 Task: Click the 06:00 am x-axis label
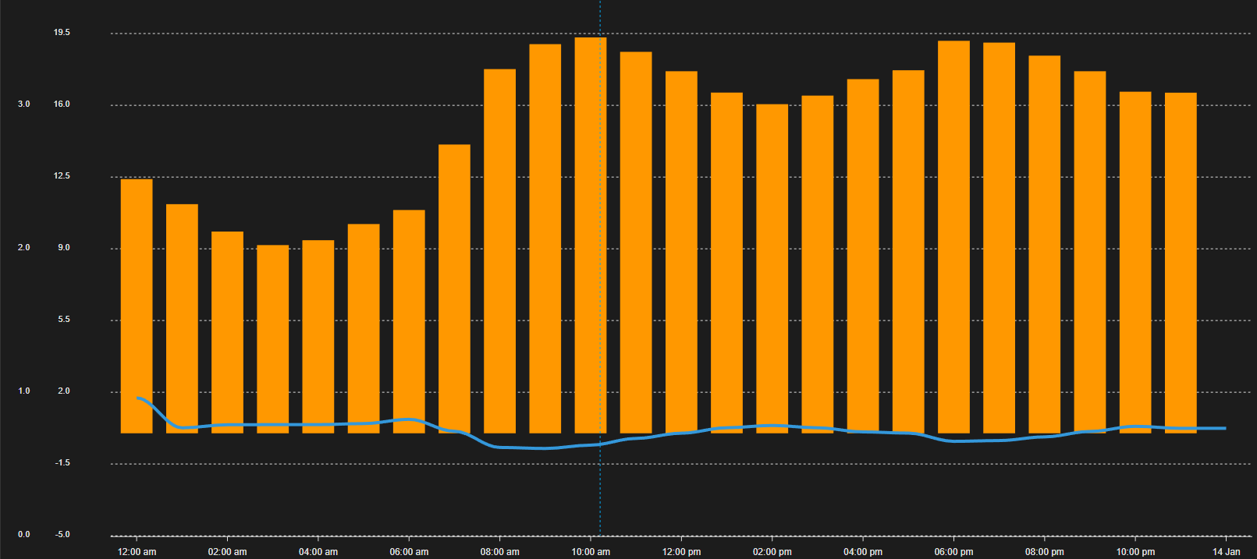coord(409,552)
